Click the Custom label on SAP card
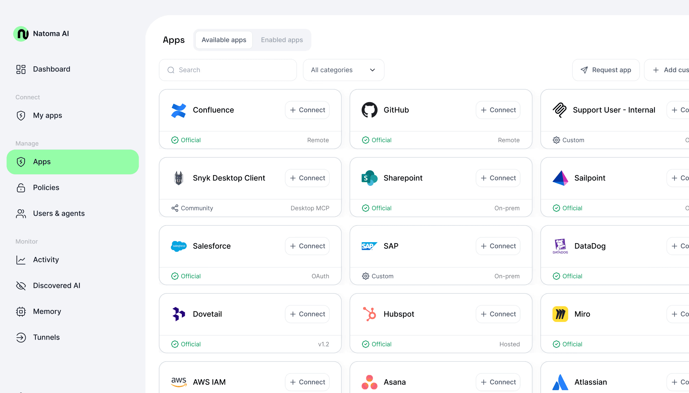Screen dimensions: 689x393 point(378,276)
